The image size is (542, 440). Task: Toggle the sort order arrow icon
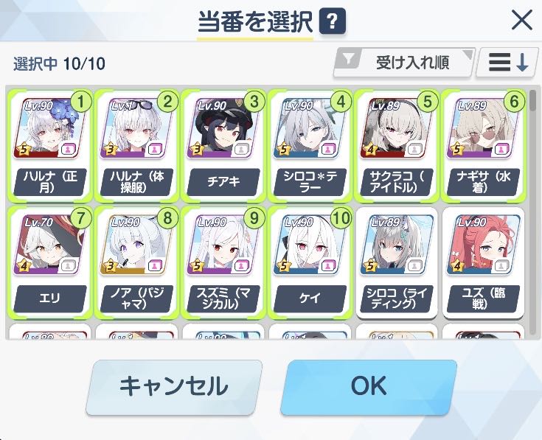[x=507, y=62]
